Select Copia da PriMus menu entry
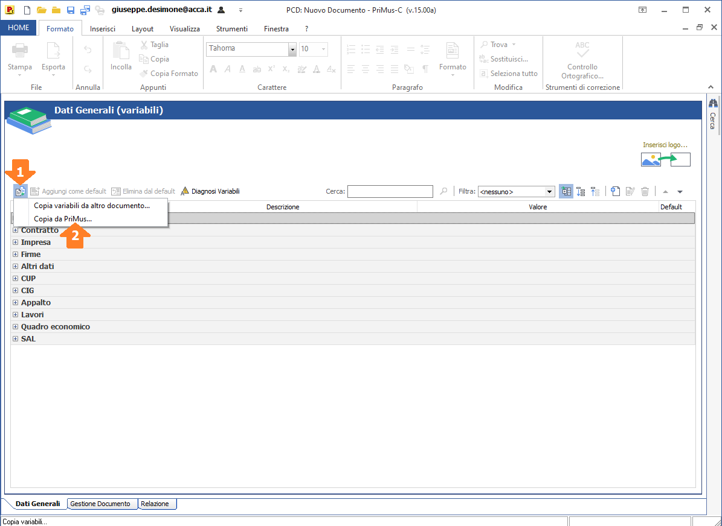The height and width of the screenshot is (526, 722). pos(63,219)
